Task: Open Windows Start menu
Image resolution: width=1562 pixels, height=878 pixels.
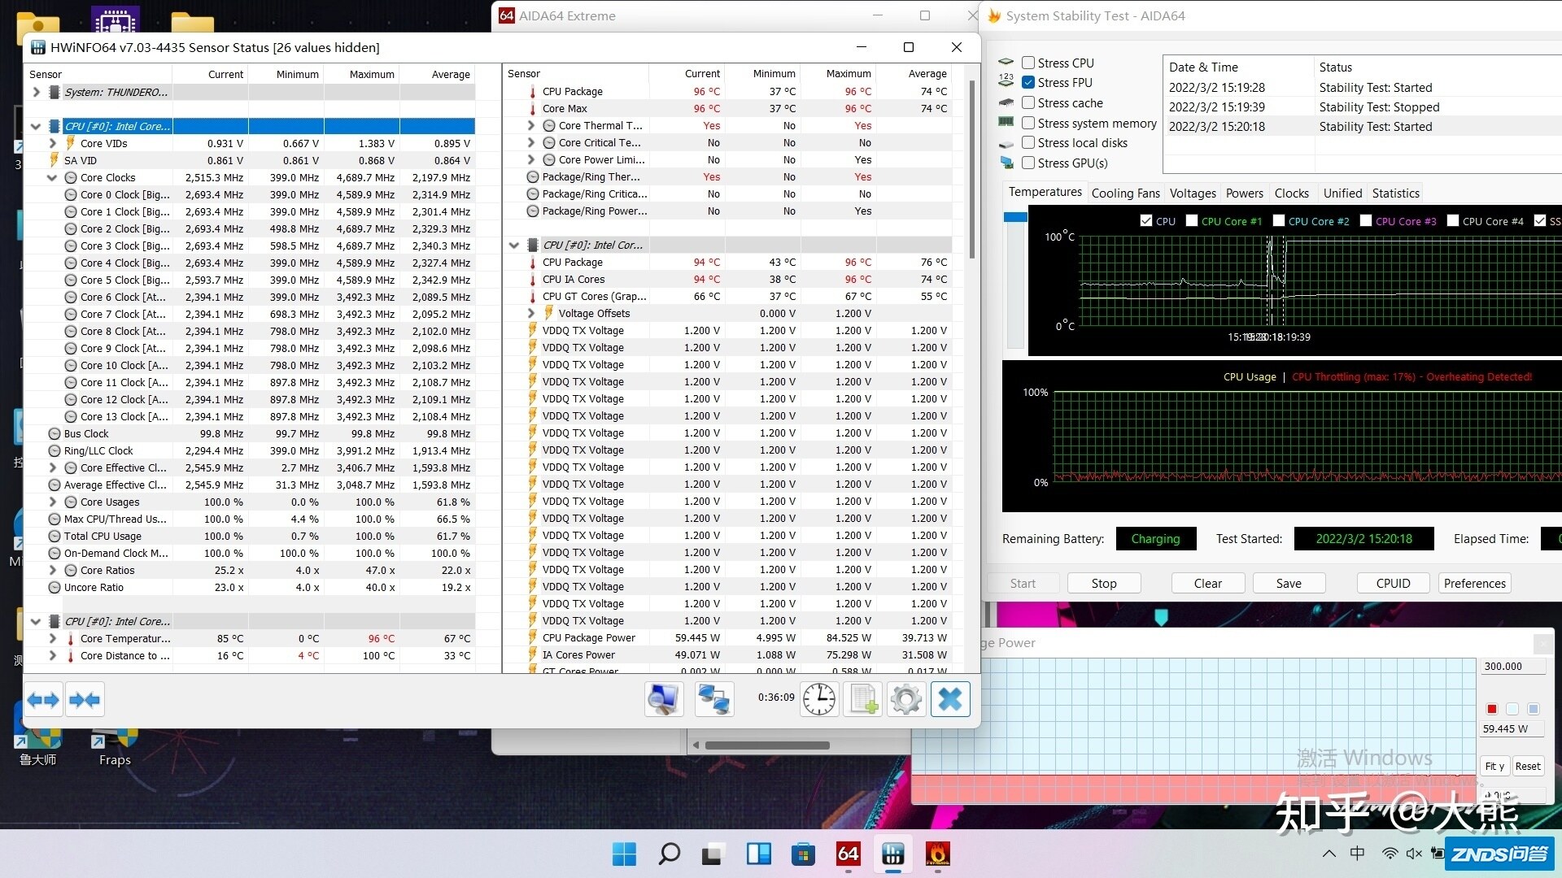Action: [x=624, y=854]
